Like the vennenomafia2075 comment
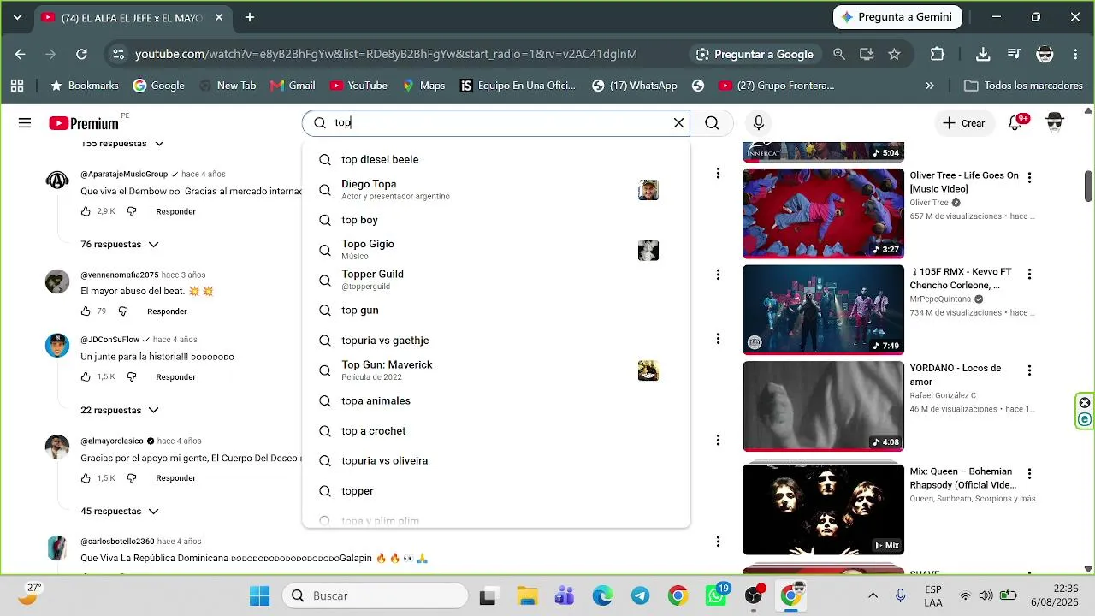Image resolution: width=1095 pixels, height=616 pixels. point(86,311)
